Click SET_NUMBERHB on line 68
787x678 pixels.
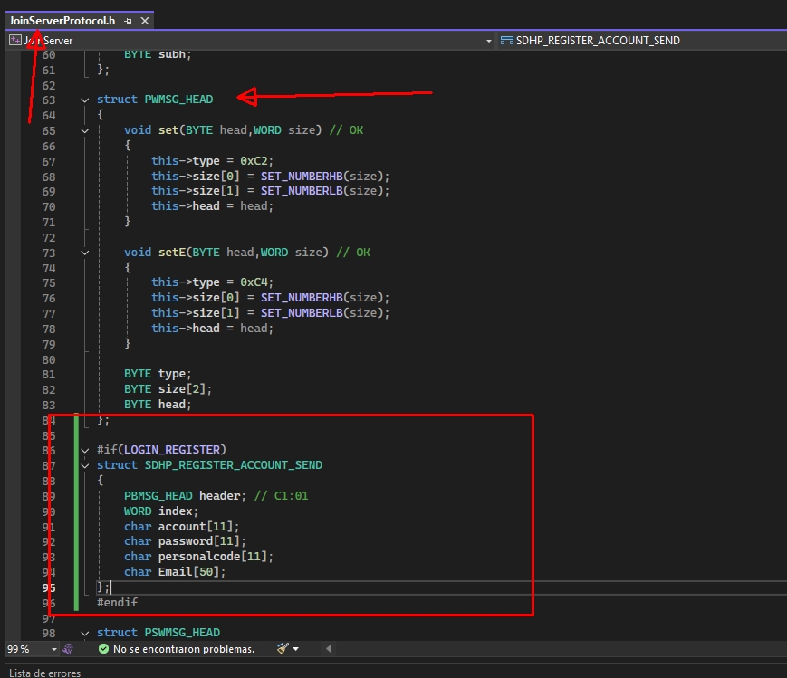[302, 177]
